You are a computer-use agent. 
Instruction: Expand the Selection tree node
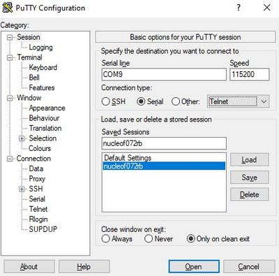(22, 138)
